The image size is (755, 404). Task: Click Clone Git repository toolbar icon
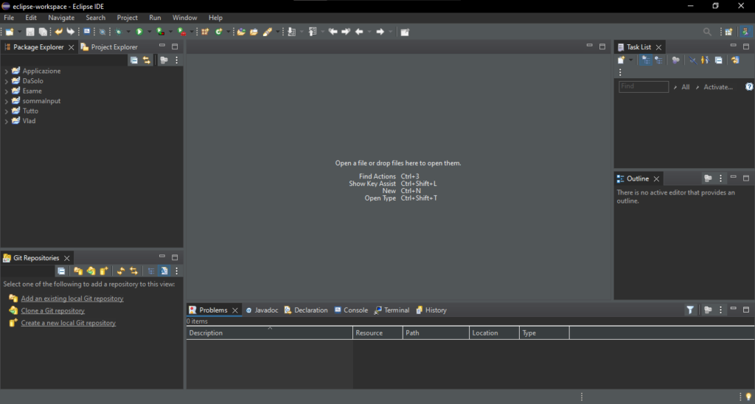pyautogui.click(x=91, y=271)
